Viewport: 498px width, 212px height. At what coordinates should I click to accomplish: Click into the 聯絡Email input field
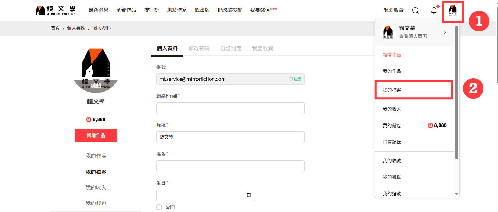pos(230,108)
